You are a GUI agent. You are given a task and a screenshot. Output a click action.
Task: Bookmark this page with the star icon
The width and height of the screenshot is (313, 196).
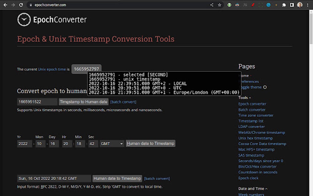coord(219,5)
